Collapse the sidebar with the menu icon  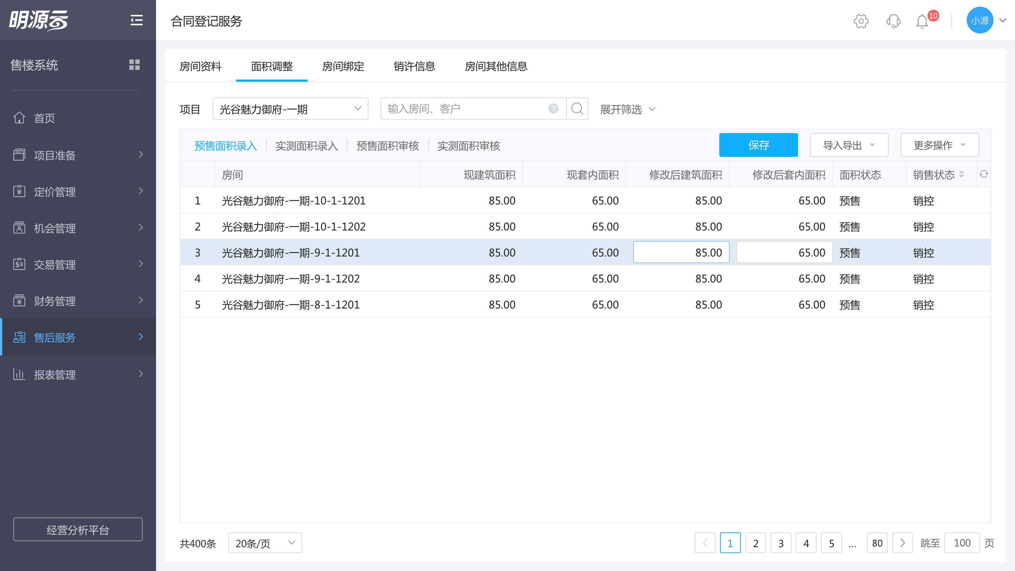tap(136, 20)
